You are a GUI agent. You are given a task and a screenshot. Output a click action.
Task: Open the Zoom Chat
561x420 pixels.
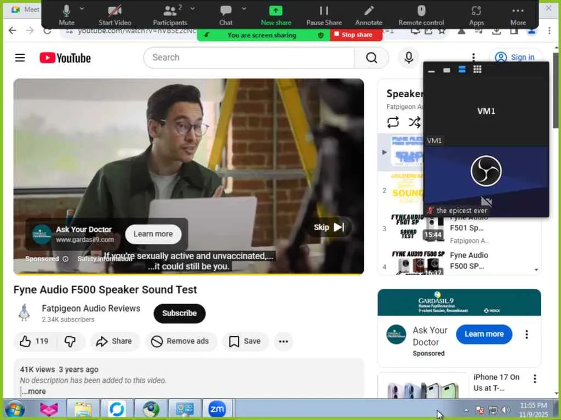226,15
